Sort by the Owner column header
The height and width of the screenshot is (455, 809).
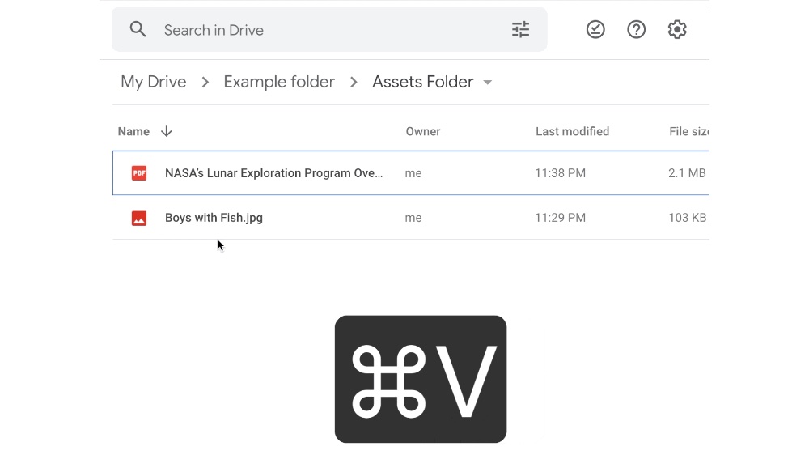pos(423,131)
